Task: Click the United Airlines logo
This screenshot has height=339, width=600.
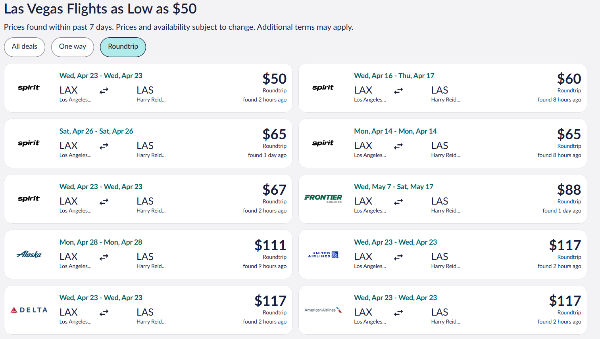Action: click(x=323, y=255)
